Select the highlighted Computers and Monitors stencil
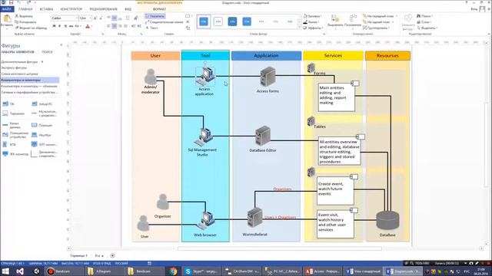The image size is (492, 276). pos(30,80)
